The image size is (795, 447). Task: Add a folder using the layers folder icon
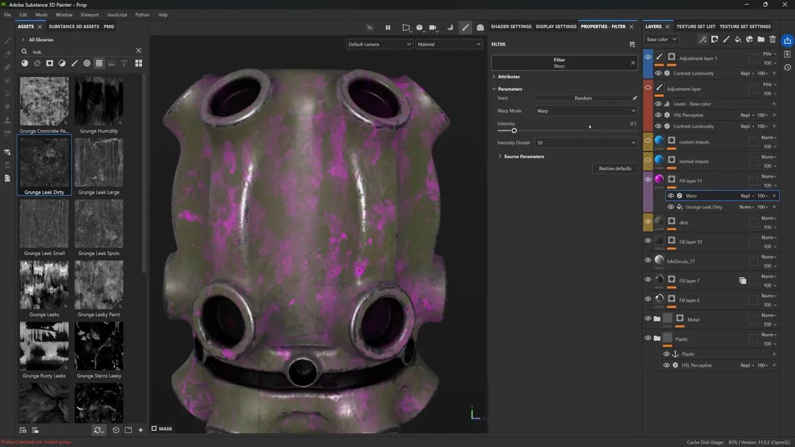click(761, 39)
